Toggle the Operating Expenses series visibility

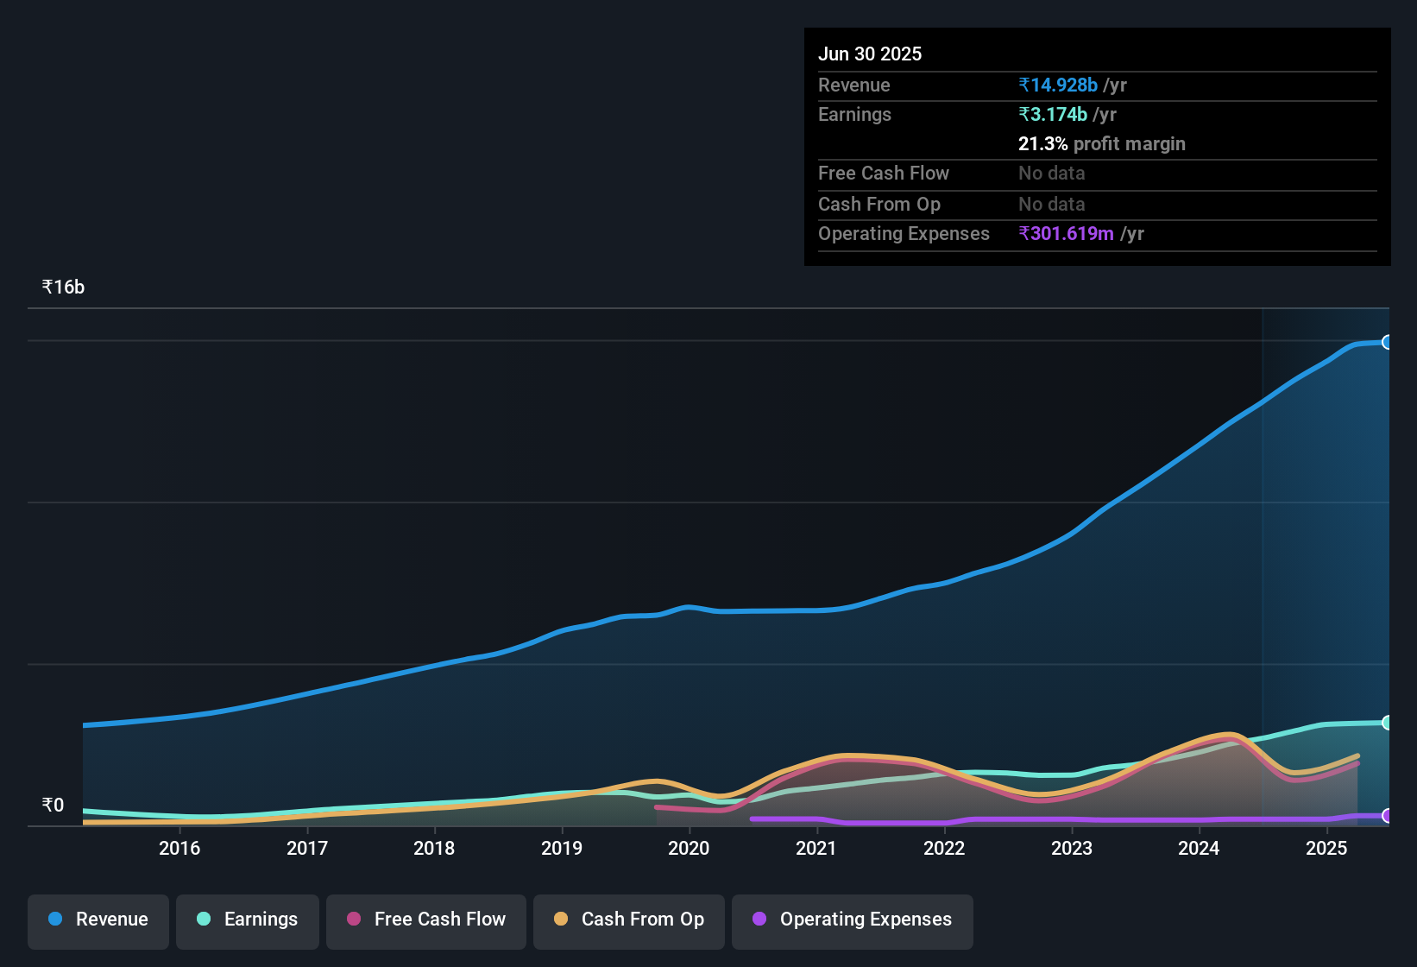pyautogui.click(x=852, y=920)
